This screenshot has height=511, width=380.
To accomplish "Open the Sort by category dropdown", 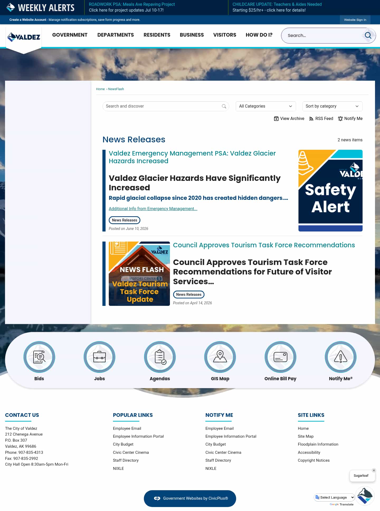I will 332,106.
